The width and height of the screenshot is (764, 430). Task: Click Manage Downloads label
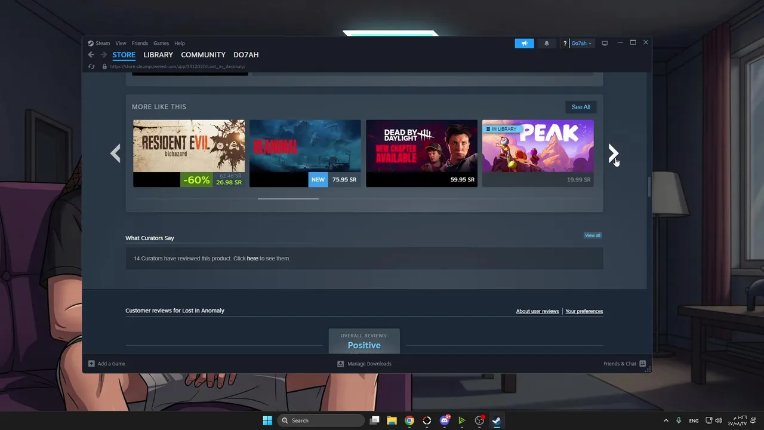369,364
